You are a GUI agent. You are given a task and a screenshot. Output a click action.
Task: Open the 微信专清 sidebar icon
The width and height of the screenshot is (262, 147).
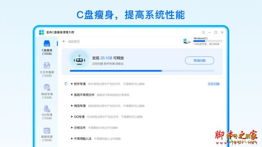pyautogui.click(x=47, y=88)
